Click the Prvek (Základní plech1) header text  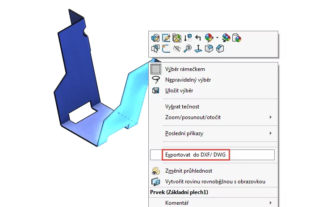point(179,192)
